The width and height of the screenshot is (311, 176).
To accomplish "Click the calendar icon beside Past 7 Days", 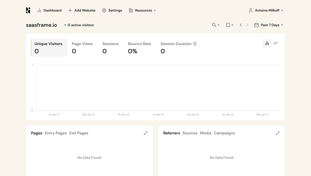I will (257, 25).
